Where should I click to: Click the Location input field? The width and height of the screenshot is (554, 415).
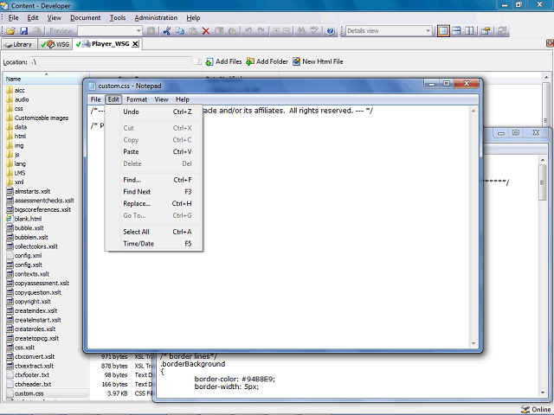click(x=111, y=62)
